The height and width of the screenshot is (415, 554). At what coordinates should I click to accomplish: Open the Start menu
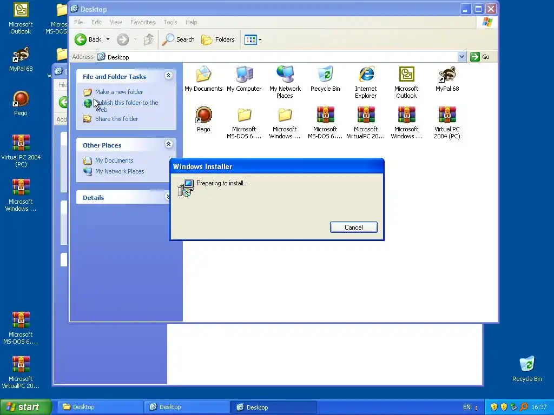pos(25,407)
